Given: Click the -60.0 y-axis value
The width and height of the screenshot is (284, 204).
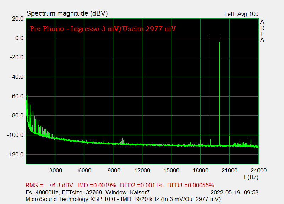Looking at the screenshot, I should tap(17, 96).
